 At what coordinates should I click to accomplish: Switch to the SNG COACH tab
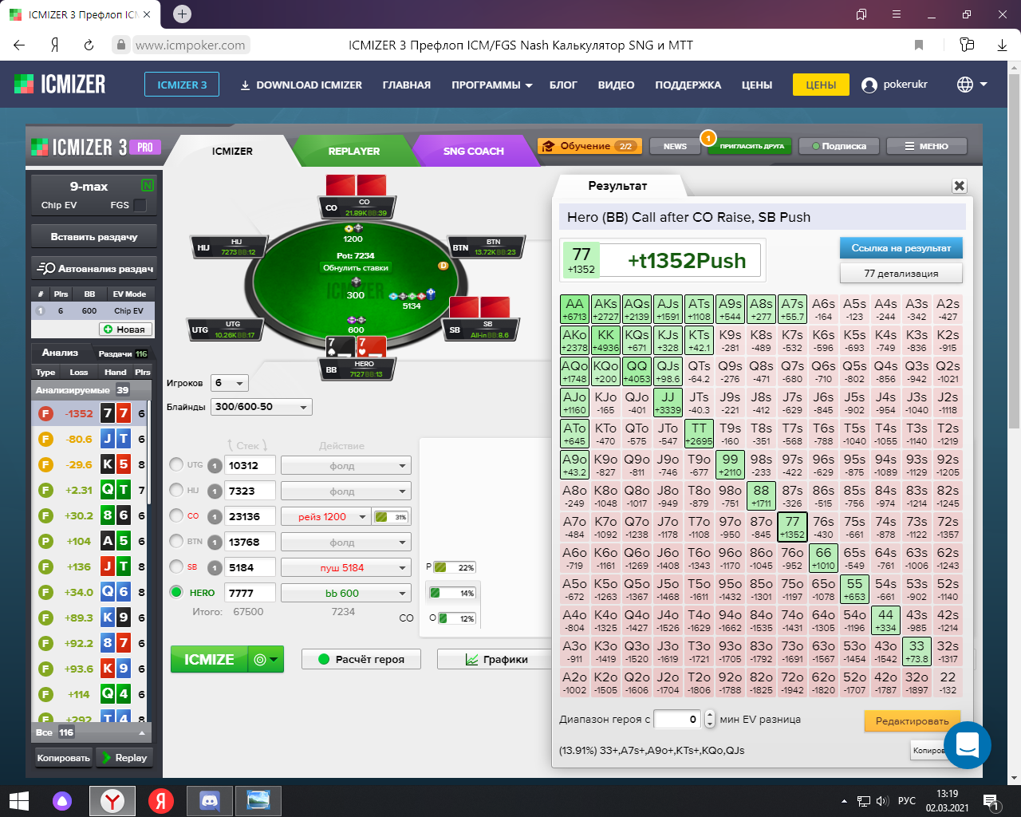tap(473, 151)
